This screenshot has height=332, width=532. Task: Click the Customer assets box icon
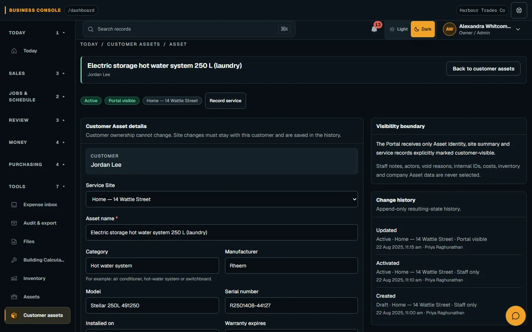tap(14, 315)
